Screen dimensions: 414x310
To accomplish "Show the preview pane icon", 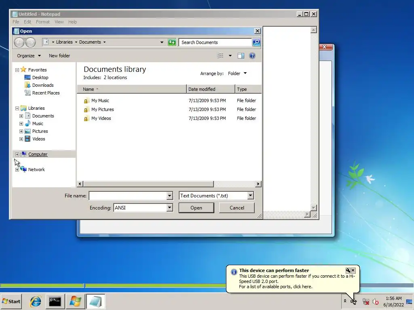I will coord(241,56).
